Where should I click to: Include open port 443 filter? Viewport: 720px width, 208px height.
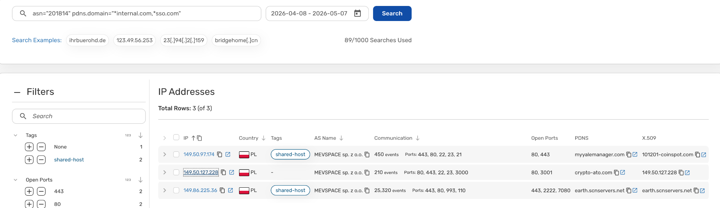point(29,191)
